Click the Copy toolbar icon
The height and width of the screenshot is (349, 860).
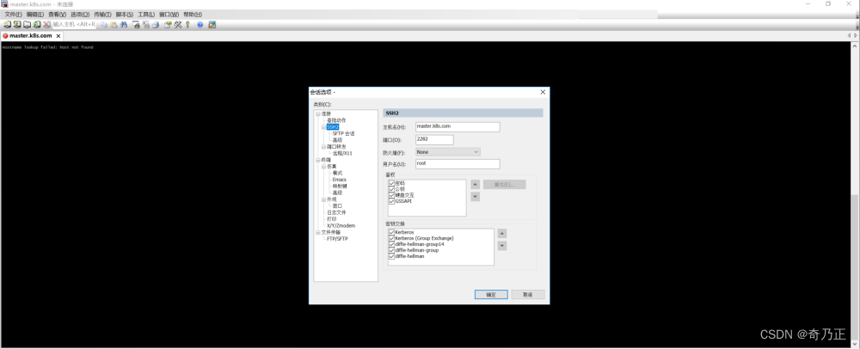(104, 25)
